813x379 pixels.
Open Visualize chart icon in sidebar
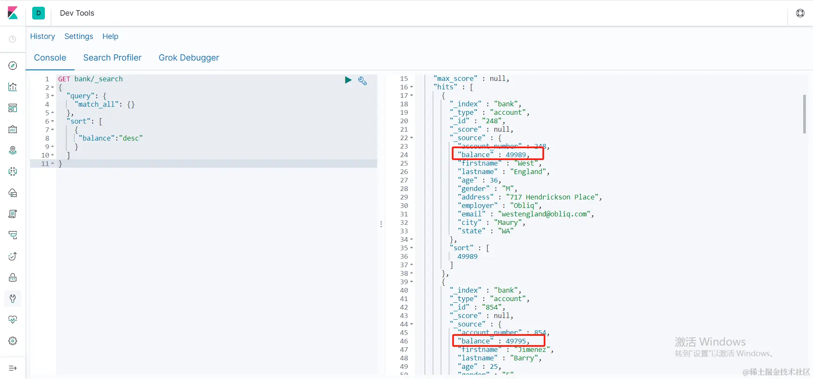13,87
